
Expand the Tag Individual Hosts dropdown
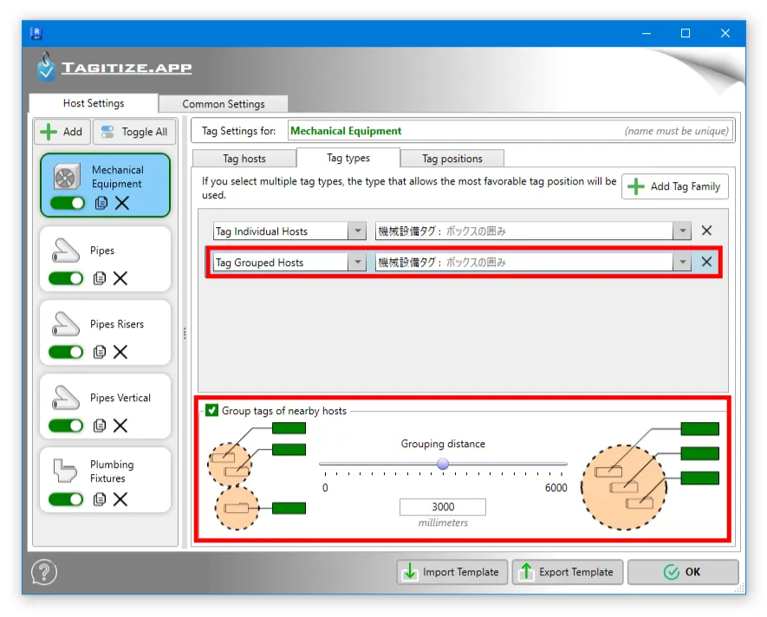pos(357,231)
